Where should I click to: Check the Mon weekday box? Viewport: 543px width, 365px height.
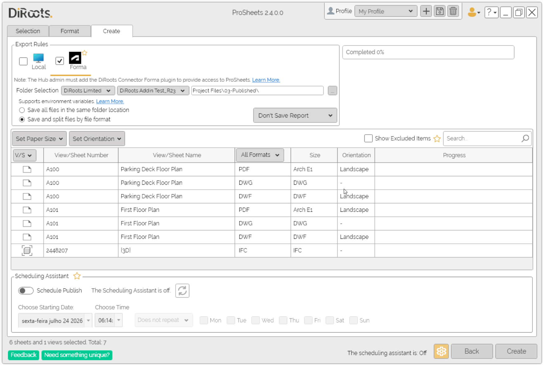tap(204, 320)
